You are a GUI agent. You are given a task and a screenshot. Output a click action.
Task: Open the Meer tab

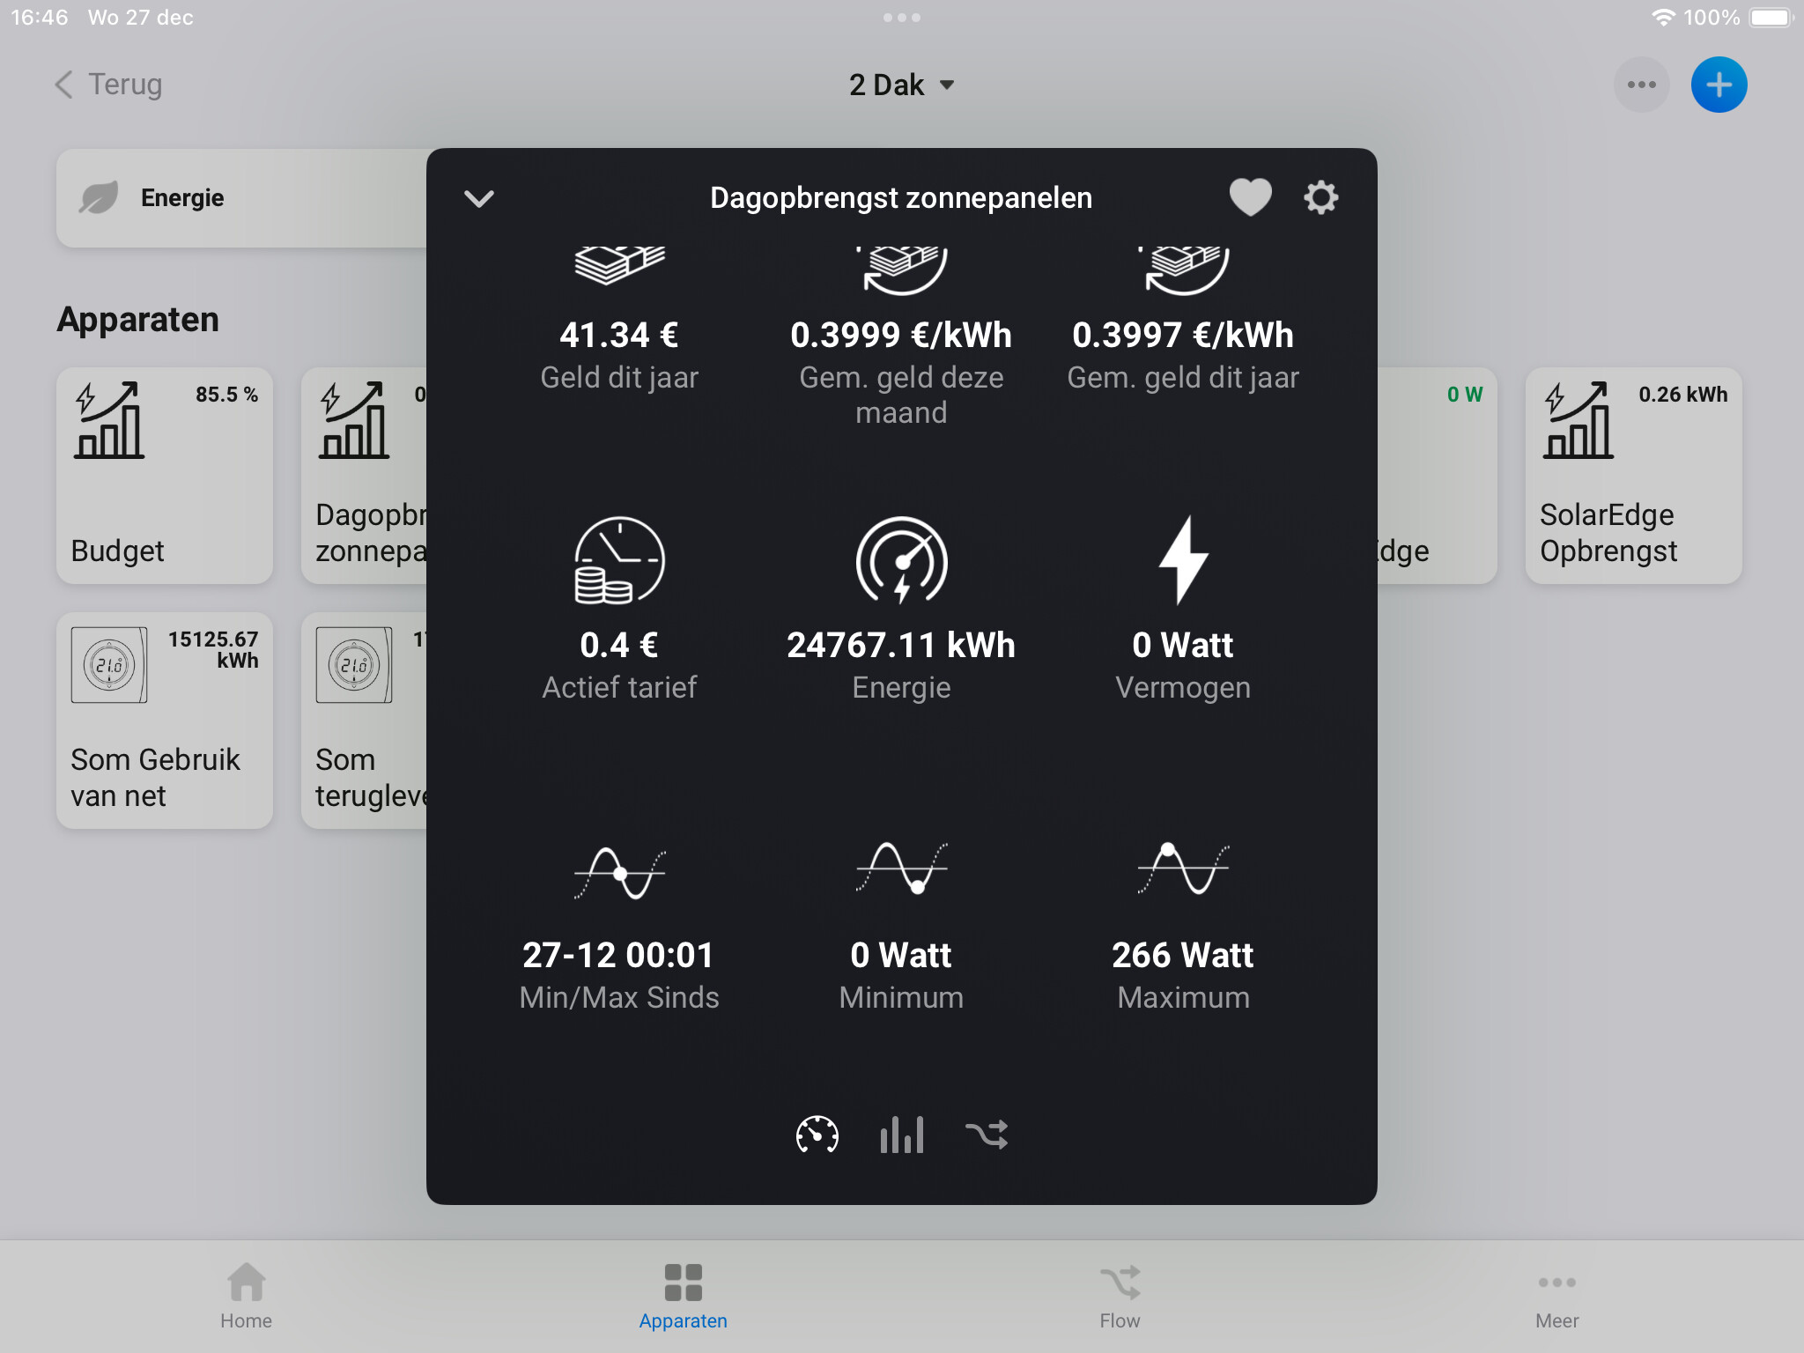pos(1556,1295)
